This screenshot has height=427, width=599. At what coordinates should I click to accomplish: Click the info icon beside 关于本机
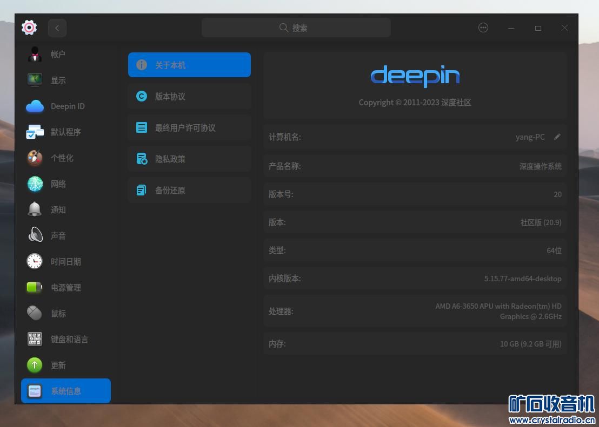tap(142, 65)
